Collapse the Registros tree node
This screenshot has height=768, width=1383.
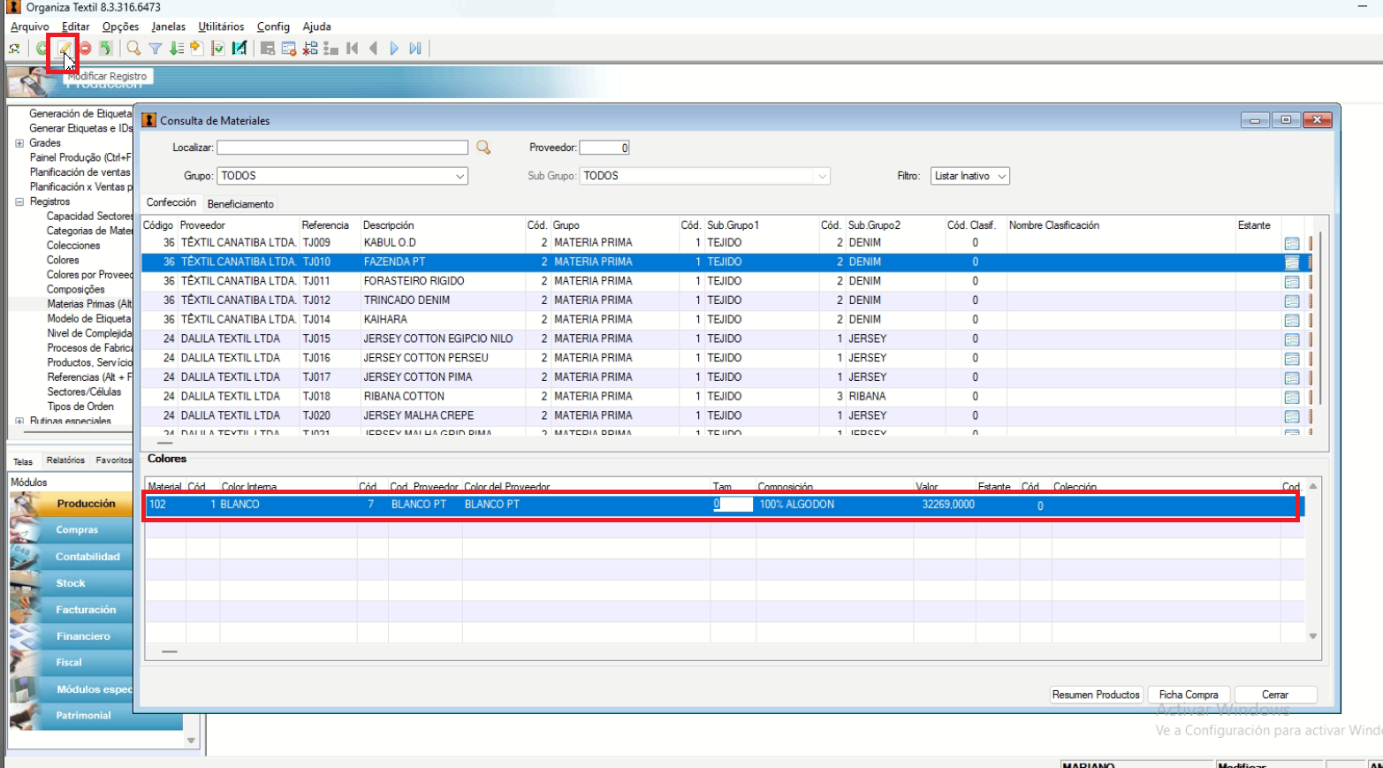pos(19,202)
